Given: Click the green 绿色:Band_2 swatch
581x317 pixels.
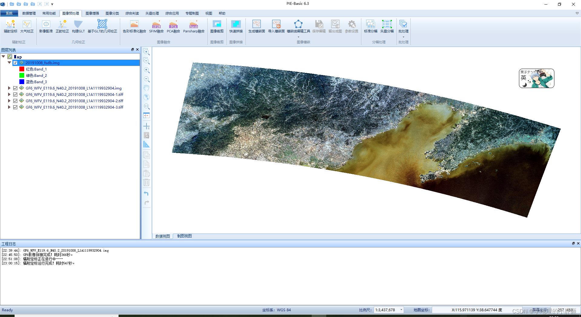Looking at the screenshot, I should tap(22, 75).
